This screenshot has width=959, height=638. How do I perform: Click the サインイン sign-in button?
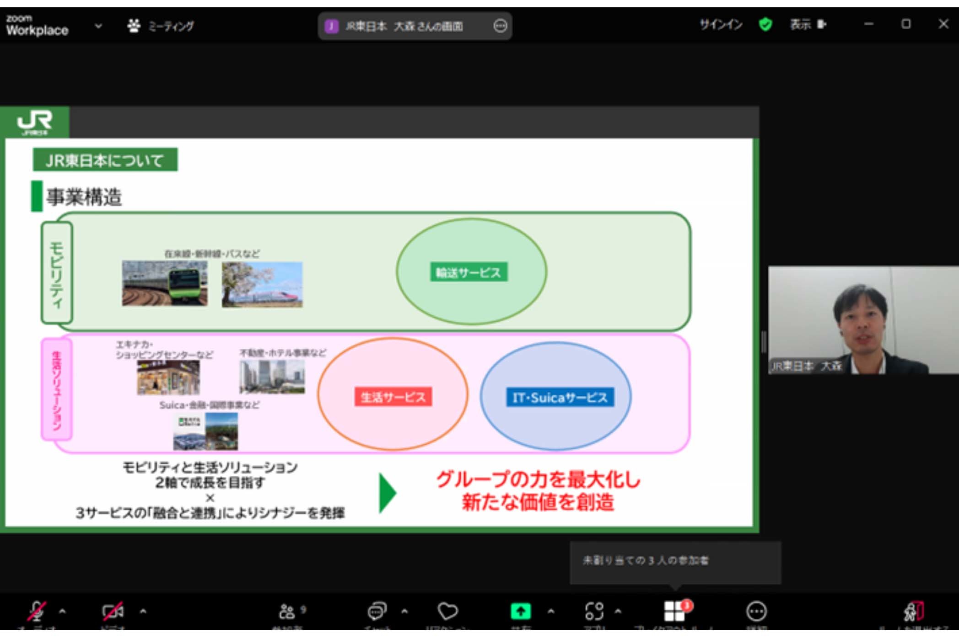coord(721,25)
